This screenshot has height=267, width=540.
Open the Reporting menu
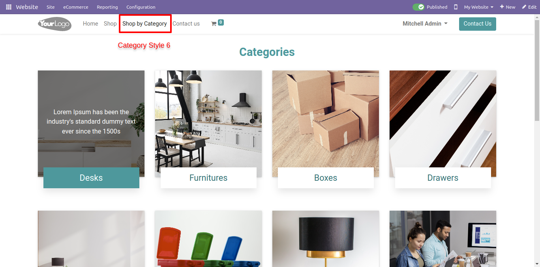(x=107, y=7)
